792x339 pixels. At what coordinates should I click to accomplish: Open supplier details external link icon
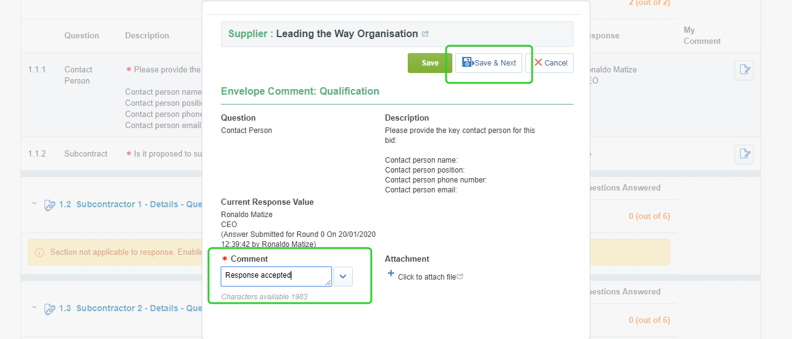click(x=425, y=34)
